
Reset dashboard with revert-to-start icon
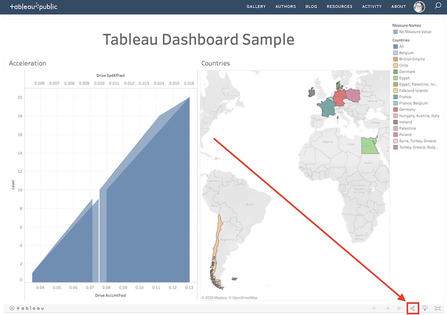click(399, 308)
